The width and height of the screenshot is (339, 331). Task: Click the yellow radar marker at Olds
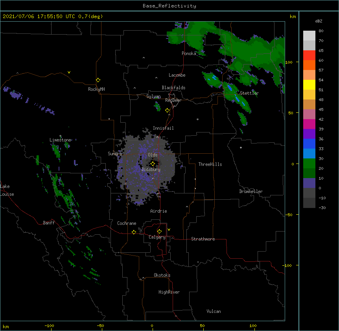tap(153, 164)
